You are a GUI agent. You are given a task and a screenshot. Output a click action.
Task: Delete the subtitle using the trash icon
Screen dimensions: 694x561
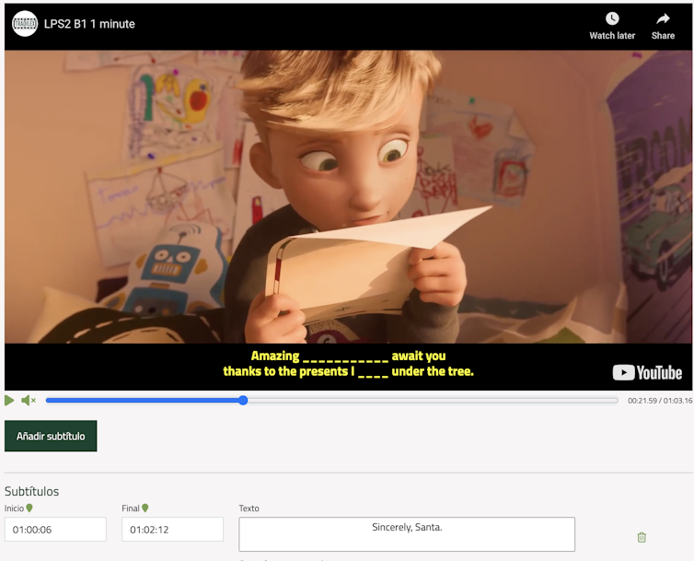642,537
